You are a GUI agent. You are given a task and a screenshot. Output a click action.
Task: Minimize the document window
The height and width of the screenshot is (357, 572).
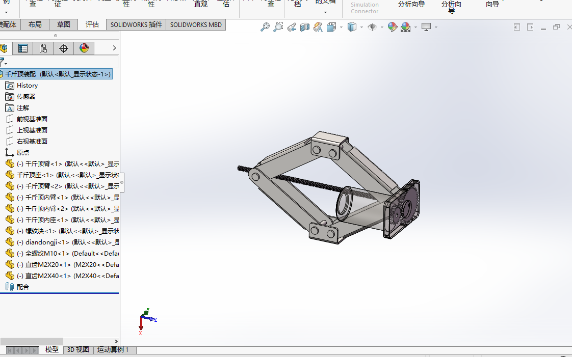[x=543, y=29]
